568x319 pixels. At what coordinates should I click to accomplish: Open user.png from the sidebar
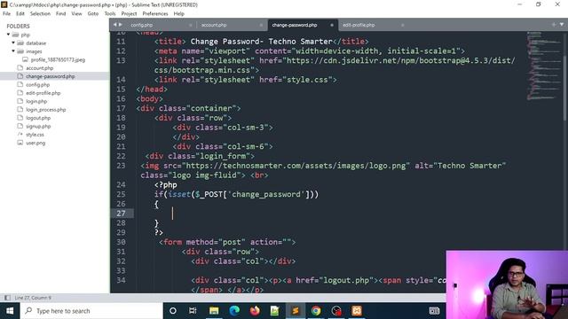tap(35, 143)
